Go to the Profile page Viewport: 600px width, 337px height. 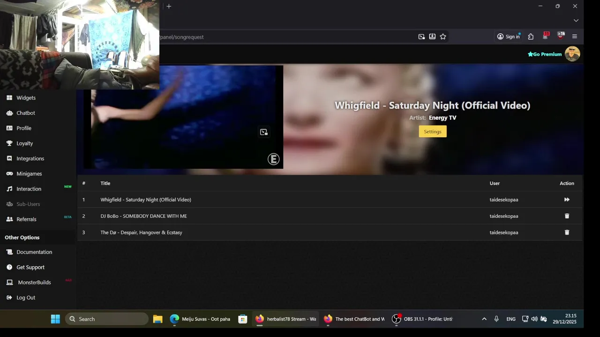(x=24, y=128)
